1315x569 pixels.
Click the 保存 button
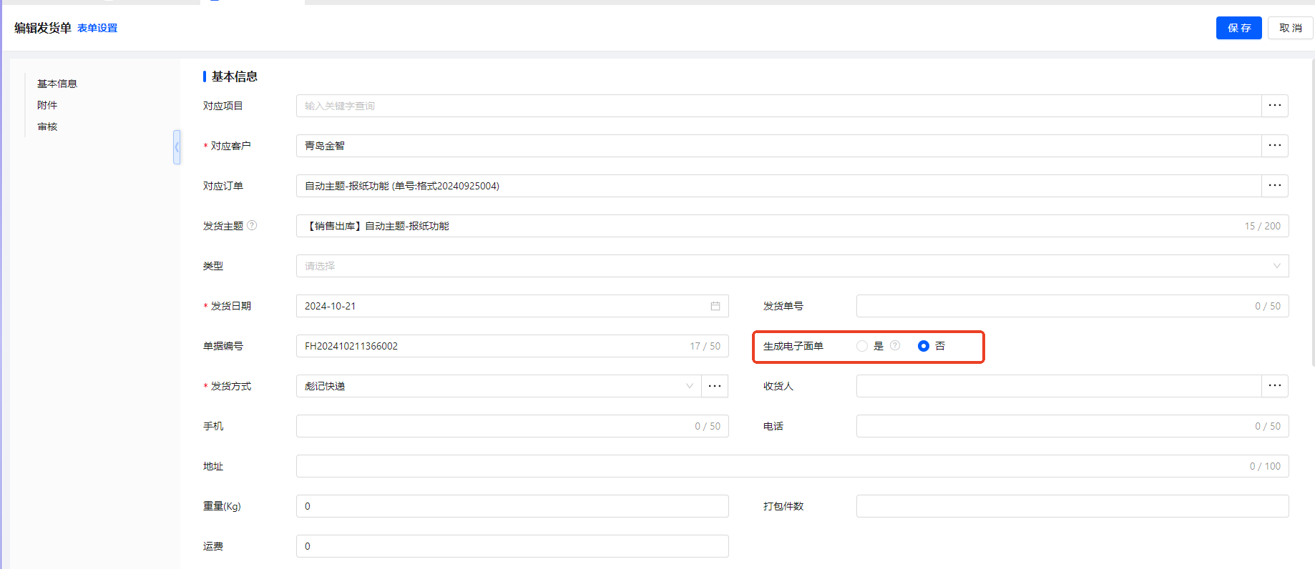pos(1238,28)
